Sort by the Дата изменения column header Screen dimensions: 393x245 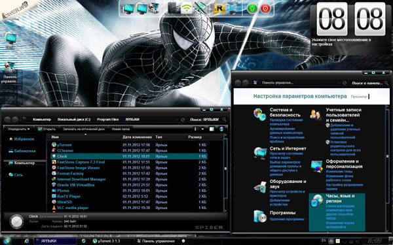point(137,137)
